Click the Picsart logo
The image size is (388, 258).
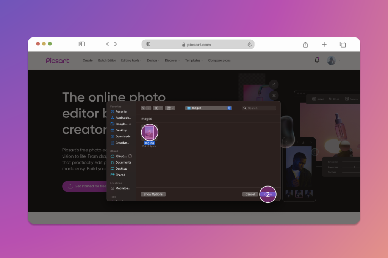click(57, 60)
